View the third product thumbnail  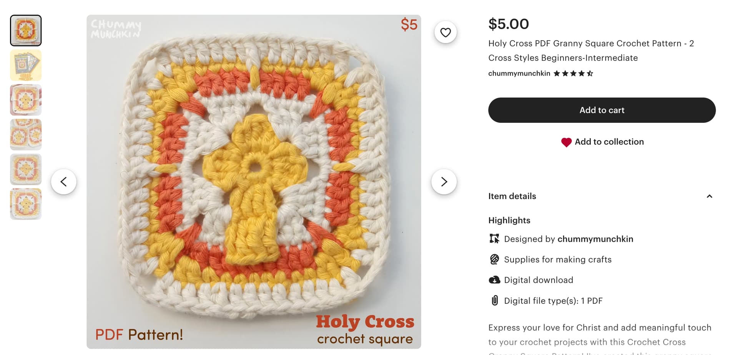[26, 100]
